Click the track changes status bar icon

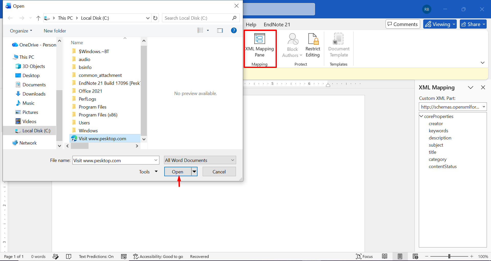pos(56,256)
